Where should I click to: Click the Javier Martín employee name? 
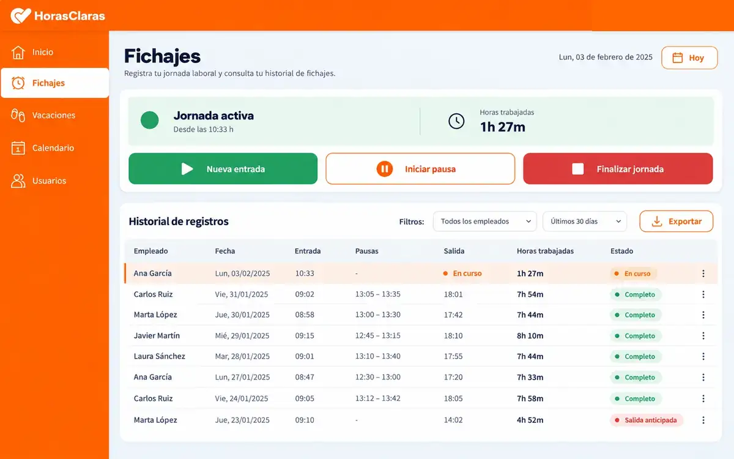pyautogui.click(x=157, y=335)
